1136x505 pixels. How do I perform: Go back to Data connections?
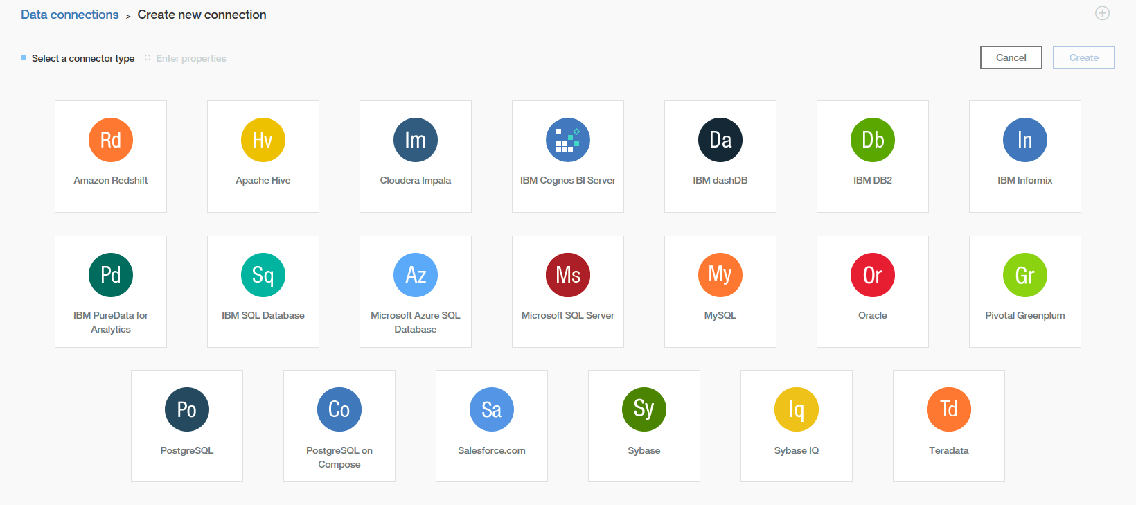point(70,15)
